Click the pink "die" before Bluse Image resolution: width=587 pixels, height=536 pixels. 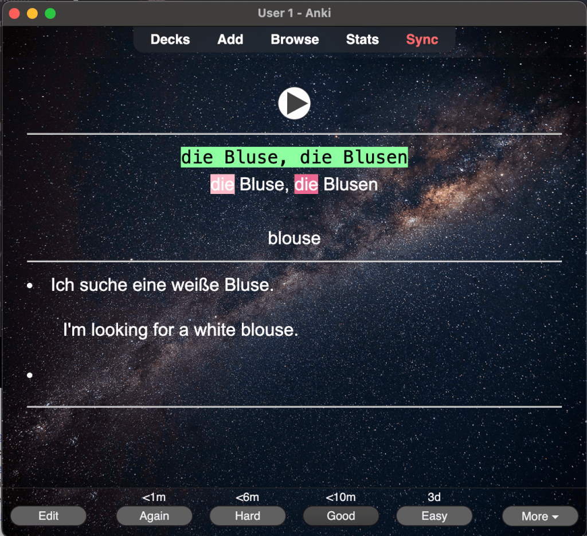222,185
